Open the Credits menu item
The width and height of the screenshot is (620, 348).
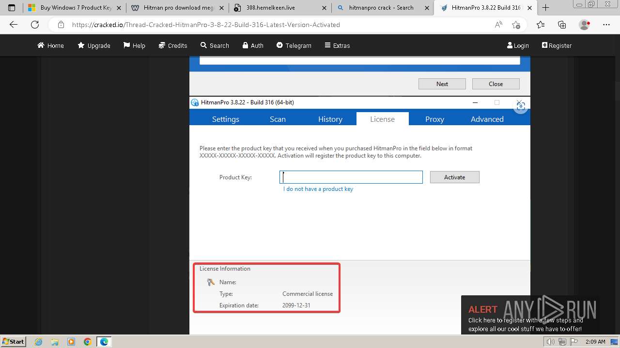pyautogui.click(x=173, y=45)
